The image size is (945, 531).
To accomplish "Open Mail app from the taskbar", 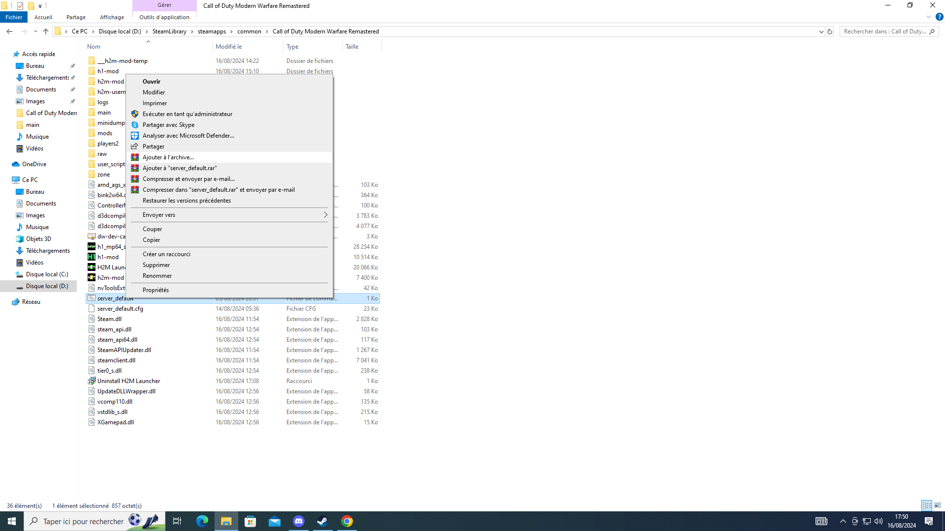I will (x=275, y=521).
